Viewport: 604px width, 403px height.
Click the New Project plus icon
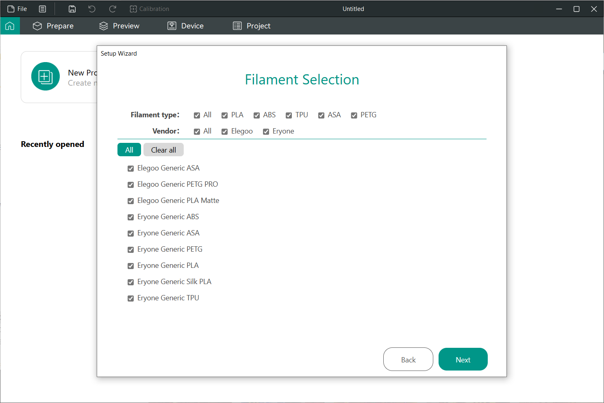(x=46, y=76)
